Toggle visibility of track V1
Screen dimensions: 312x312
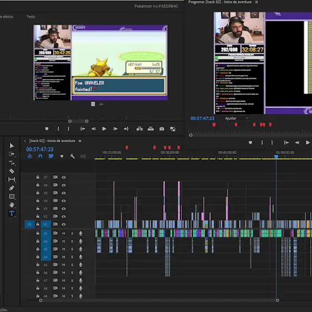64,225
